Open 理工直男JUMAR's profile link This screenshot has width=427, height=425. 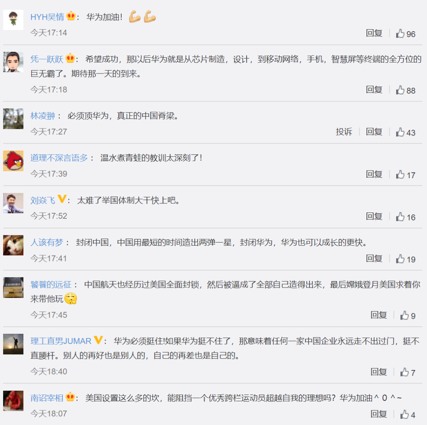point(61,341)
